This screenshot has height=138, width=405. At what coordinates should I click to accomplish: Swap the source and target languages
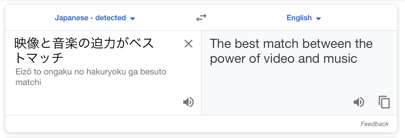[201, 18]
